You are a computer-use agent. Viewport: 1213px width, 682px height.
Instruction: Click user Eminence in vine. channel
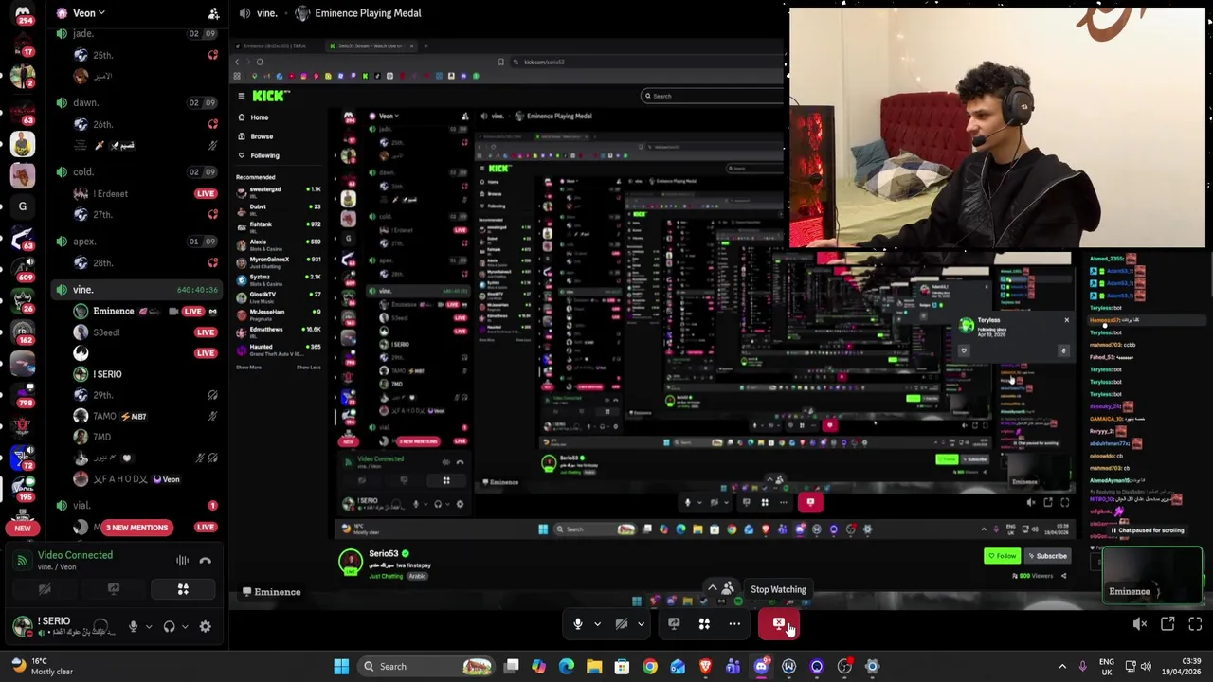point(113,311)
